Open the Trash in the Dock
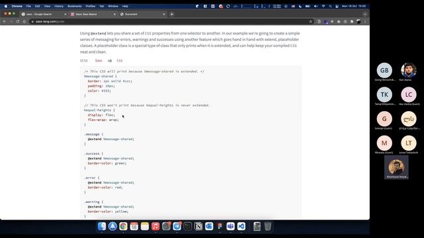The height and width of the screenshot is (238, 424). (268, 226)
